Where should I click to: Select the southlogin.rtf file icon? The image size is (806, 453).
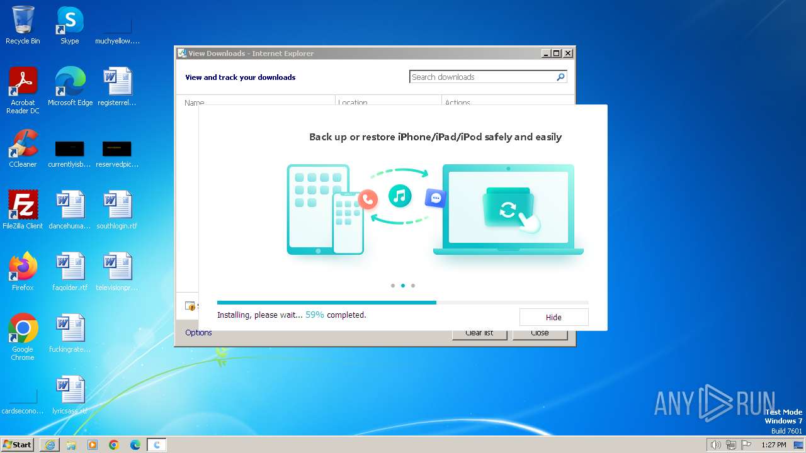point(117,210)
